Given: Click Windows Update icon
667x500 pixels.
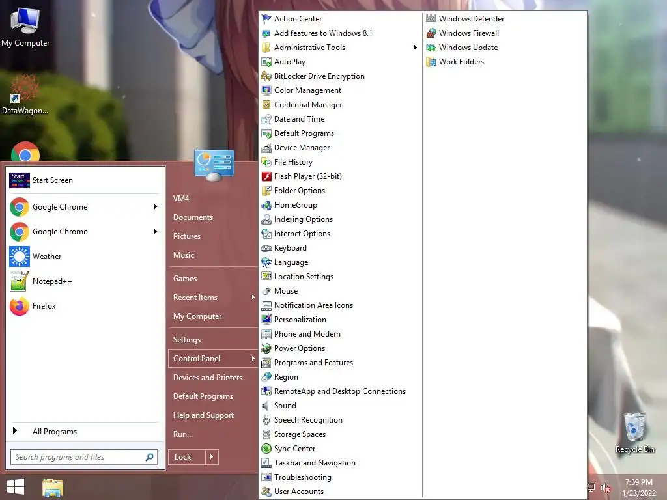Looking at the screenshot, I should coord(431,48).
